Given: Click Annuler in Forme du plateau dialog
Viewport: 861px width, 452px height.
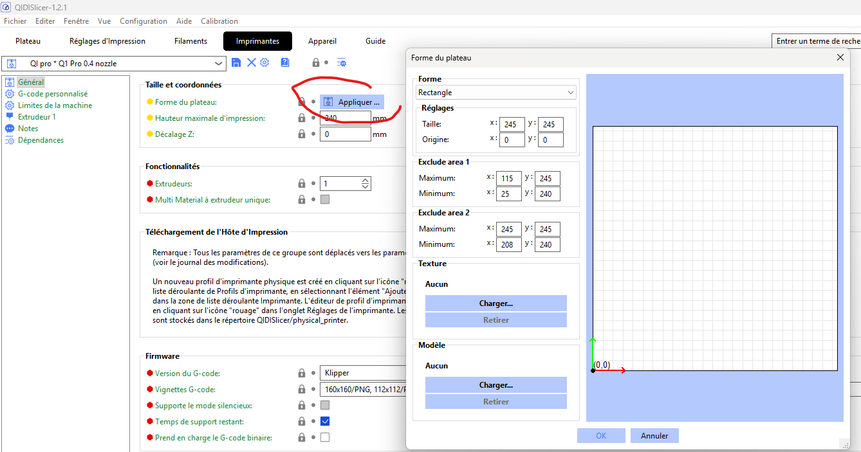Looking at the screenshot, I should (654, 436).
